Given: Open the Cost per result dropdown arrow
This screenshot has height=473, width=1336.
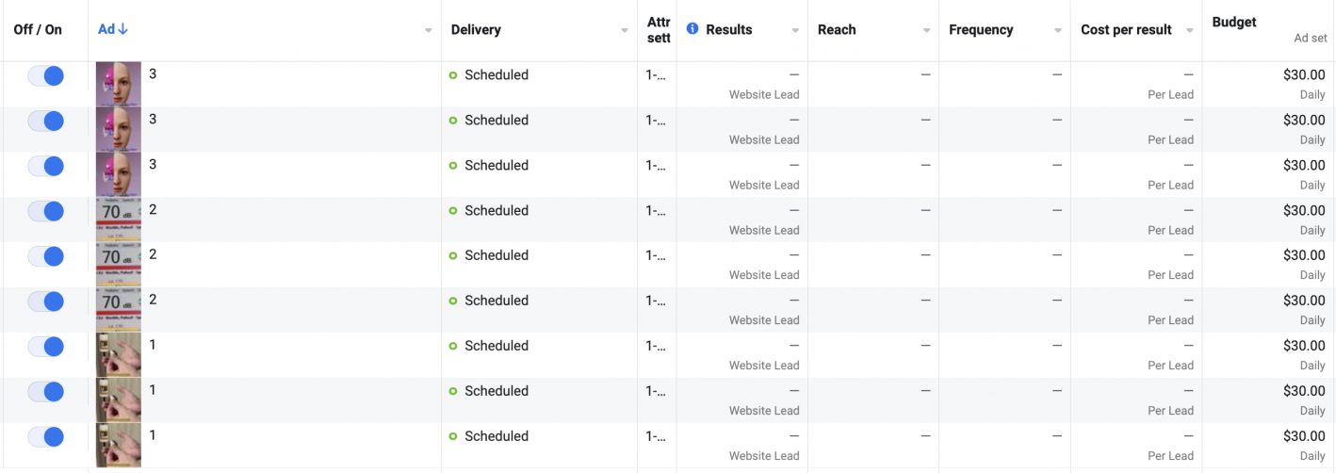Looking at the screenshot, I should [1190, 31].
